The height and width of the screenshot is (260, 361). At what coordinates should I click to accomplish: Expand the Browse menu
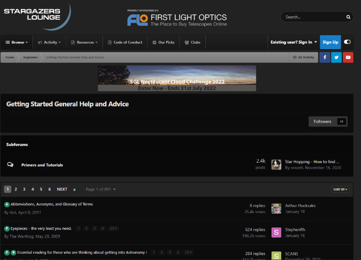click(x=17, y=42)
